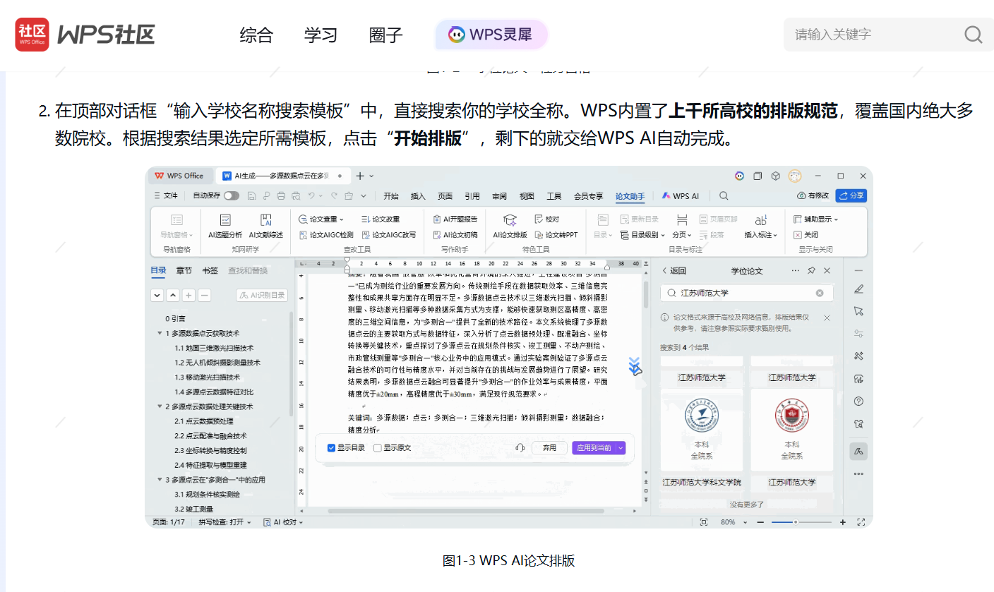
Task: Open the AI开题报告 tool
Action: 455,219
